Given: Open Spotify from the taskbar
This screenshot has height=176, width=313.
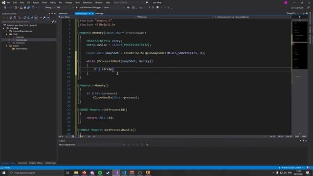Looking at the screenshot, I should click(100, 173).
